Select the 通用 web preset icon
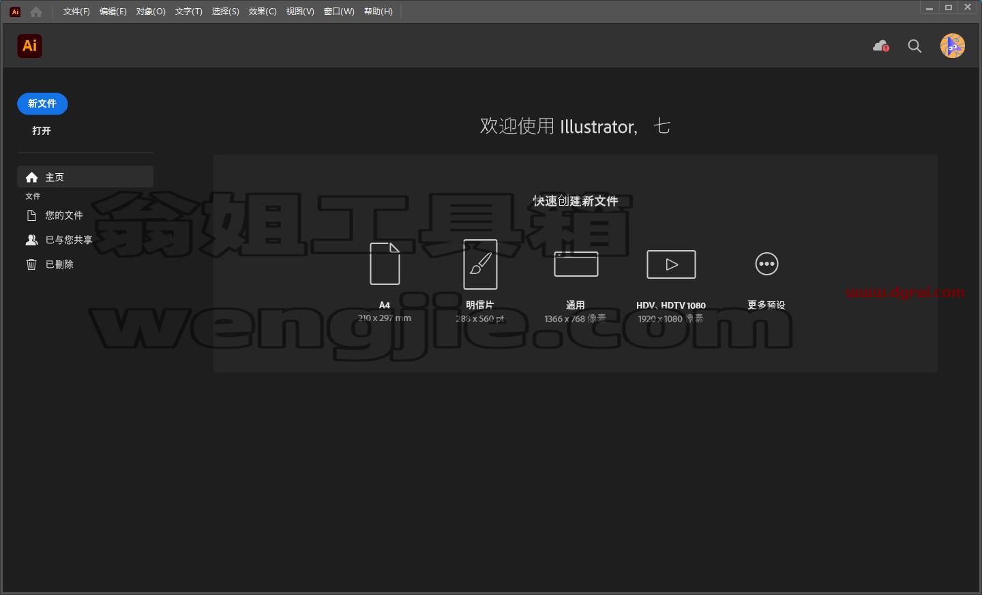The image size is (982, 595). tap(576, 264)
